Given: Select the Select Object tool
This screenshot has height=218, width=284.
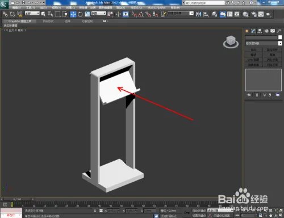Looking at the screenshot, I should click(43, 14).
